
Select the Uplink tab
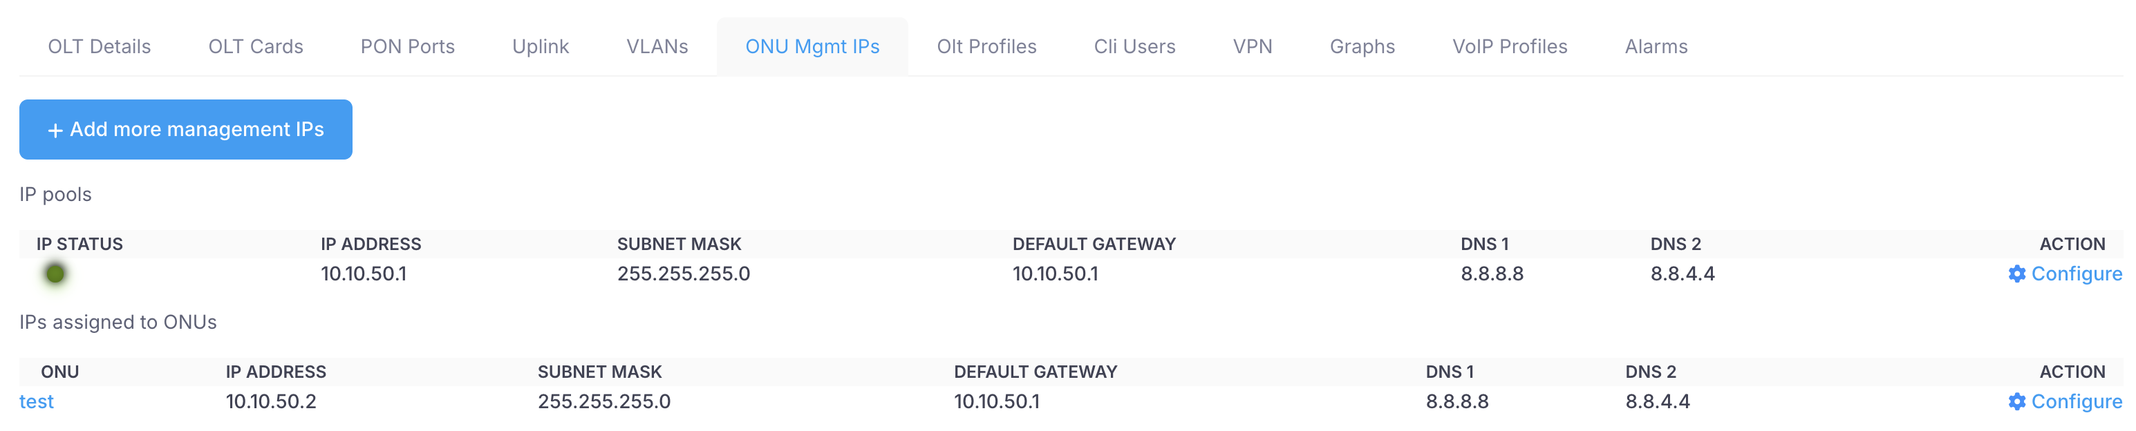[541, 46]
